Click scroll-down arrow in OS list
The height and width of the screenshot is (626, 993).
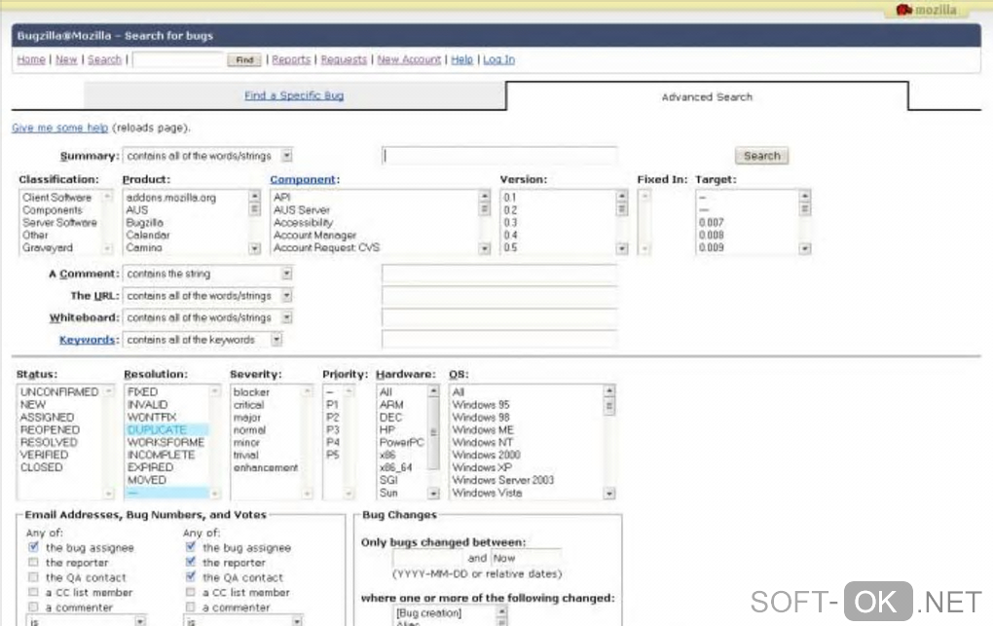[x=609, y=493]
